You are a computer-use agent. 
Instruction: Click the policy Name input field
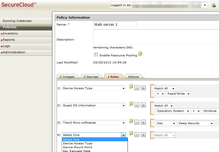pos(115,24)
